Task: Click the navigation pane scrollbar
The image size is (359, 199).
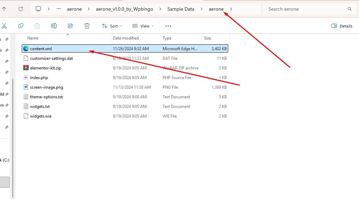Action: tap(13, 138)
